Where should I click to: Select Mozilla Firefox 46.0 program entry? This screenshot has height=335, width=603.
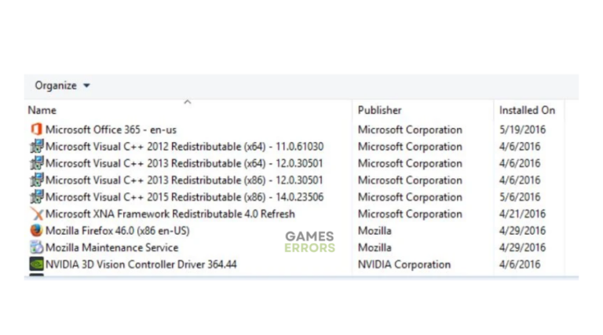tap(117, 231)
